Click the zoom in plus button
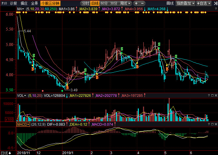Screen dimensions: 218x155 (136, 3)
